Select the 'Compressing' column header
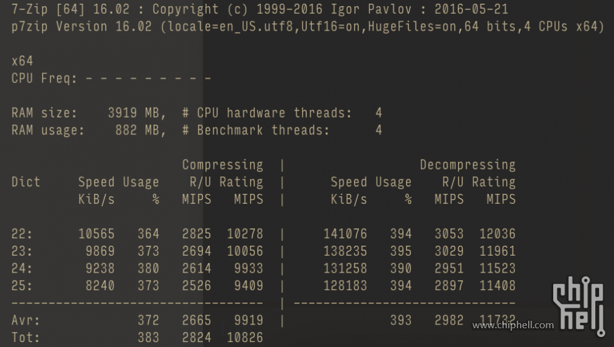This screenshot has width=614, height=347. (x=222, y=165)
